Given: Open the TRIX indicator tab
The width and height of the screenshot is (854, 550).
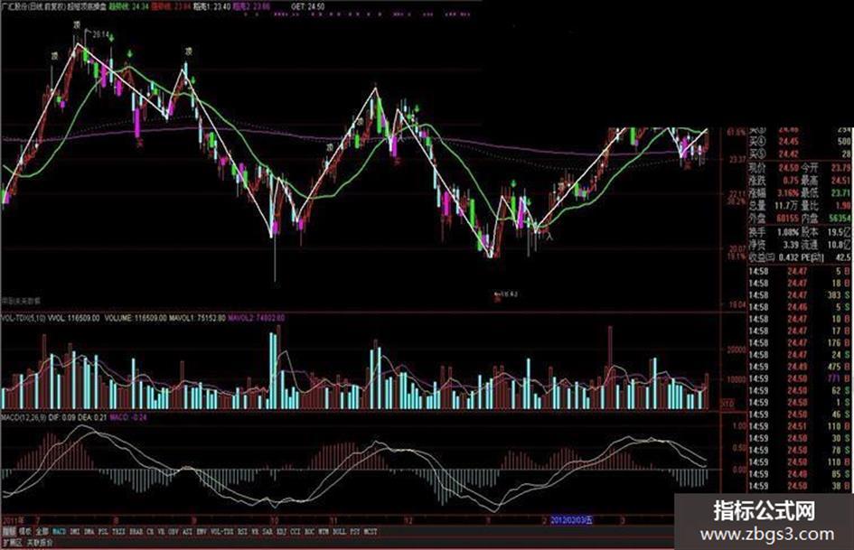Looking at the screenshot, I should coord(118,531).
